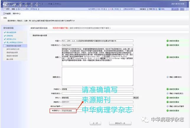The image size is (190, 128).
Task: Click the 稿件中心 breadcrumb
Action: pos(17,14)
